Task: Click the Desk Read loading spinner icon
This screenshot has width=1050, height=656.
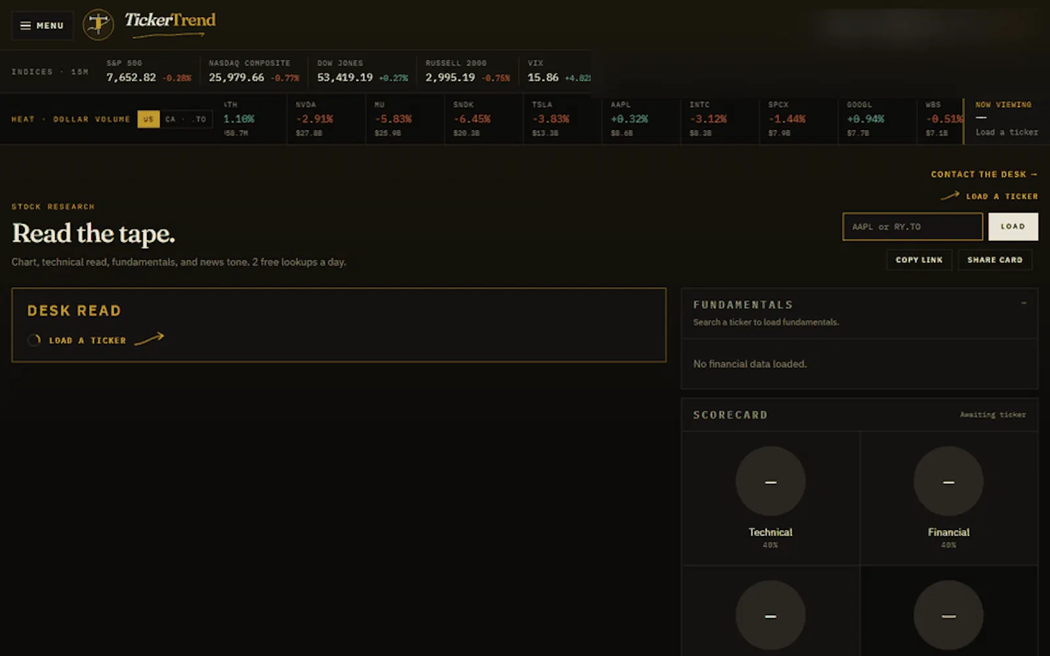Action: coord(34,340)
